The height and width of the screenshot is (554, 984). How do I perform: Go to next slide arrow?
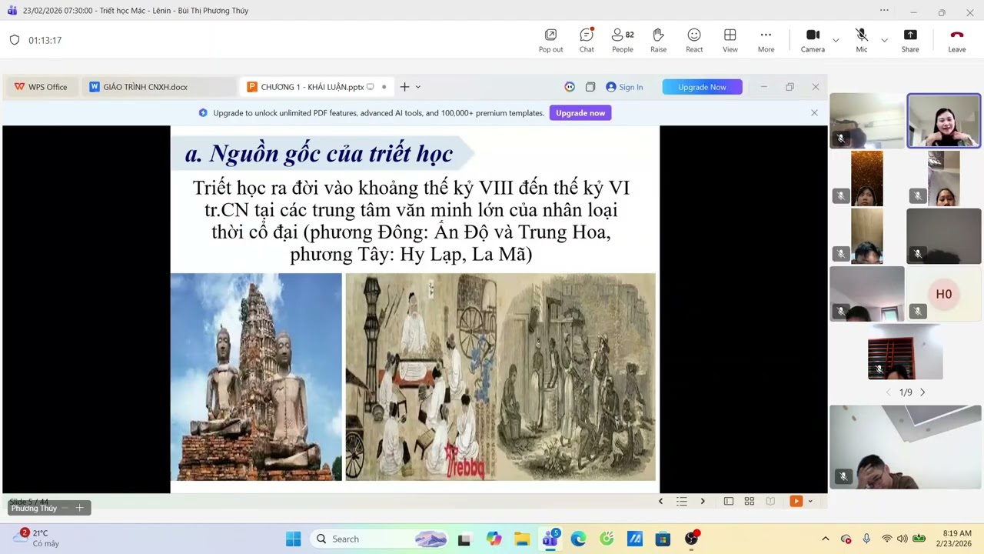click(702, 501)
